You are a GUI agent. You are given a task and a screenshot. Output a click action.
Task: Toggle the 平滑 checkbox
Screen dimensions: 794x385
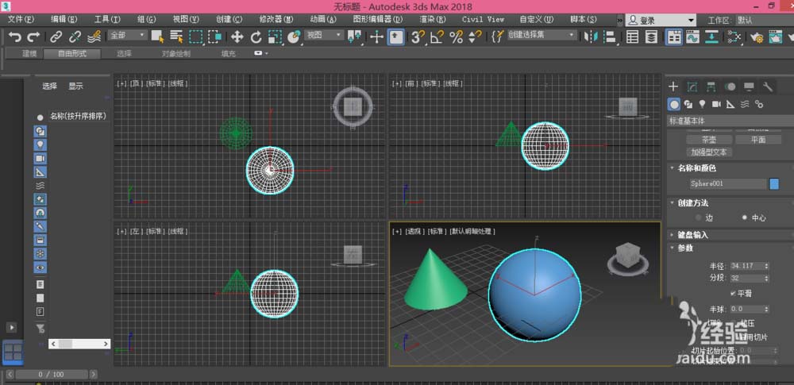733,293
